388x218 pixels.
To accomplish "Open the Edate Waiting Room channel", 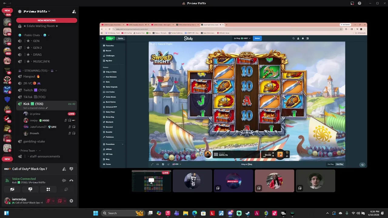I will tap(47, 26).
